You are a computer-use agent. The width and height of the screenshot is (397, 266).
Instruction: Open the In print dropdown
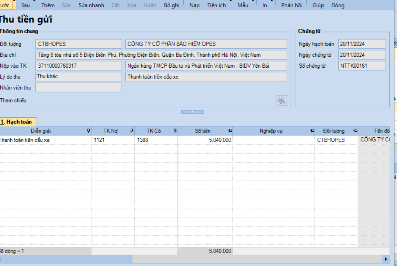coord(265,5)
